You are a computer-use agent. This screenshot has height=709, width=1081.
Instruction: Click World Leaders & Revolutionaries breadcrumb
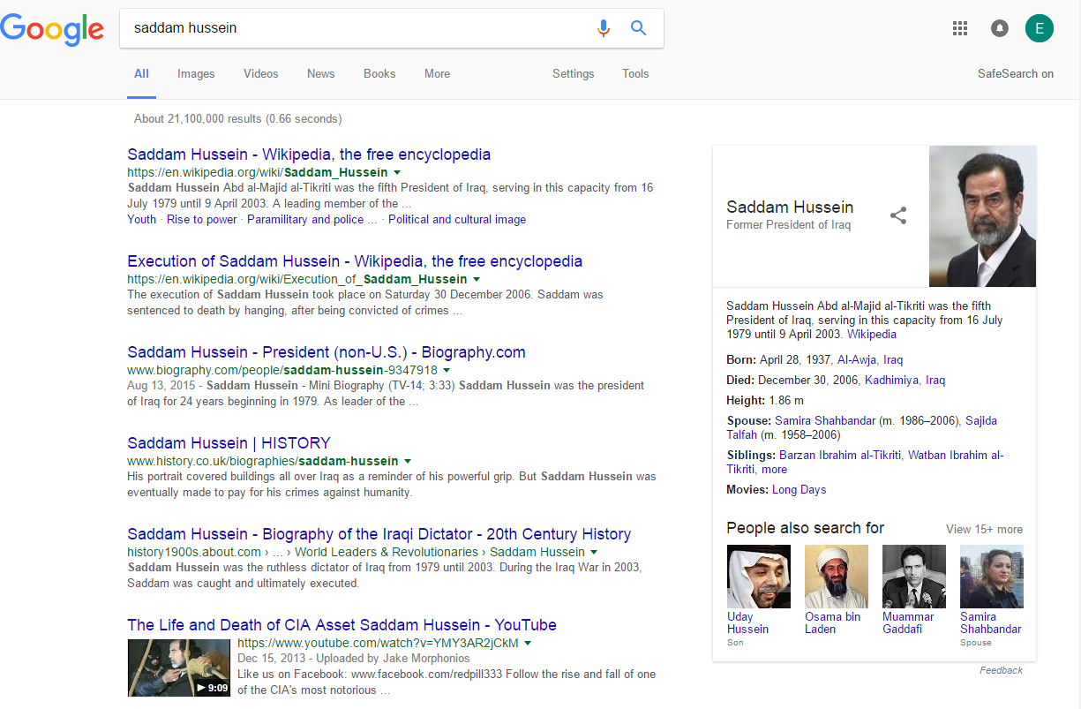point(387,553)
